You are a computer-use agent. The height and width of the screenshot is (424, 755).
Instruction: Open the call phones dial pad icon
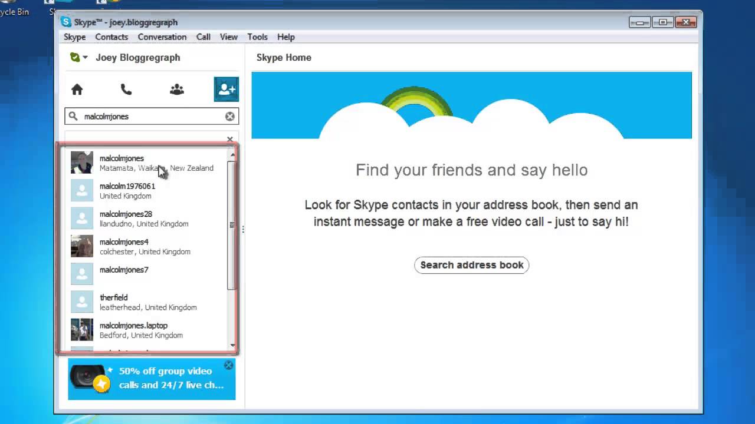tap(126, 90)
